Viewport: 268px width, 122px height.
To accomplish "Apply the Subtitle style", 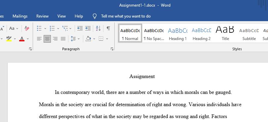I will [x=249, y=33].
